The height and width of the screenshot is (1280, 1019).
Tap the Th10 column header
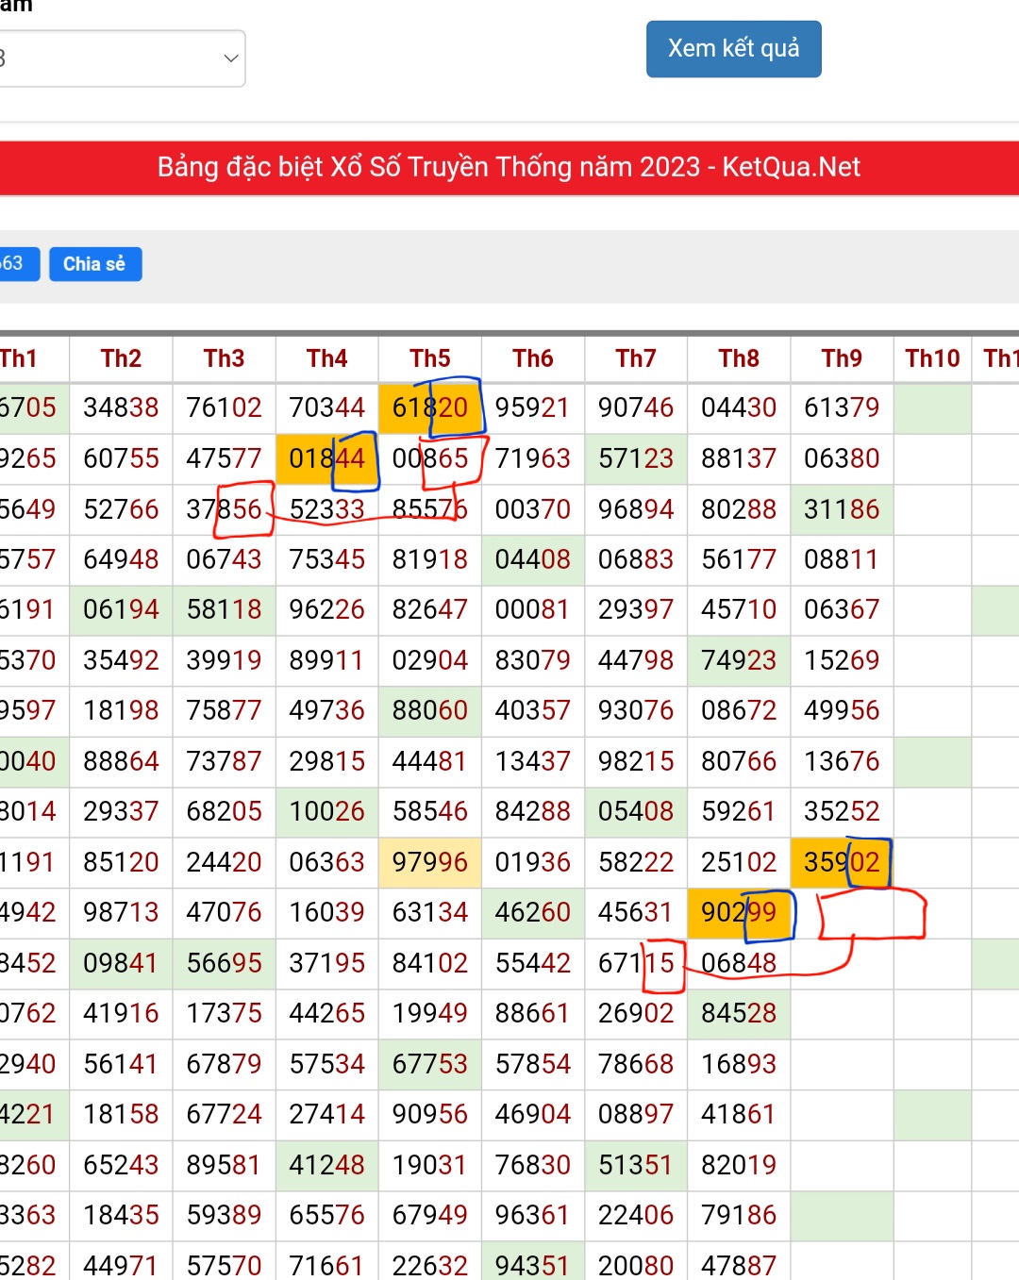tap(931, 359)
